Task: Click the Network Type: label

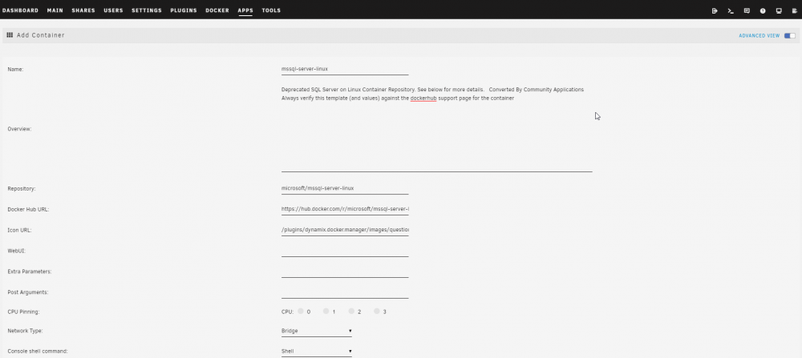Action: click(25, 331)
